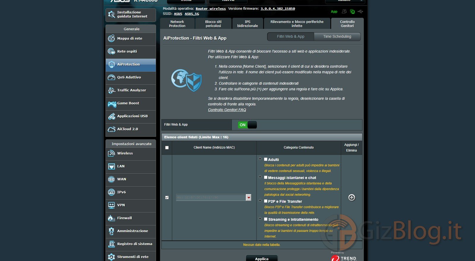Open the Controllo Genitori FAQ link
This screenshot has width=475, height=261.
click(x=227, y=110)
